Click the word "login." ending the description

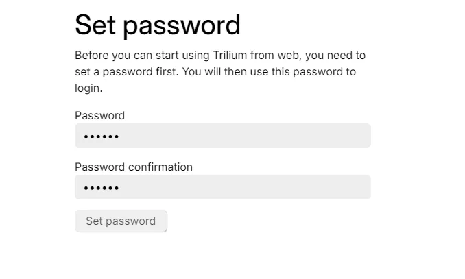tap(88, 88)
